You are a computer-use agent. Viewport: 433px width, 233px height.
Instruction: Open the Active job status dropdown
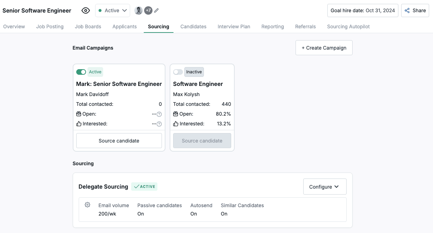(x=112, y=10)
